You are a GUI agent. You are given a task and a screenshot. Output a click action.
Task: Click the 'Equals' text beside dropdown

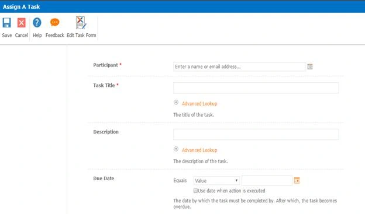point(180,180)
